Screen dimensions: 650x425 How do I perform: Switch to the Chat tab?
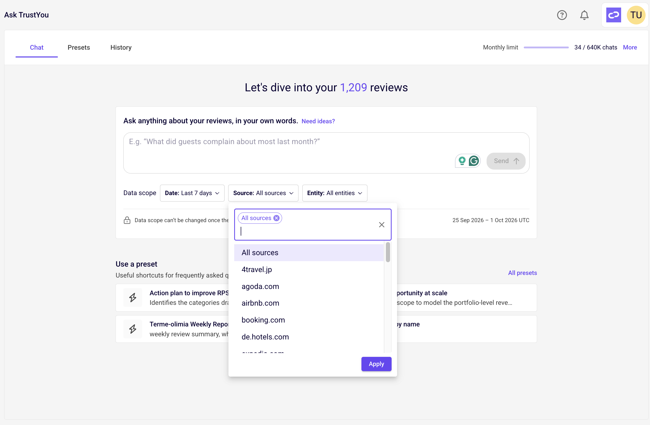coord(37,48)
